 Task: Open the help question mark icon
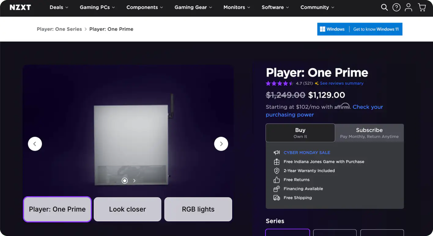tap(396, 7)
